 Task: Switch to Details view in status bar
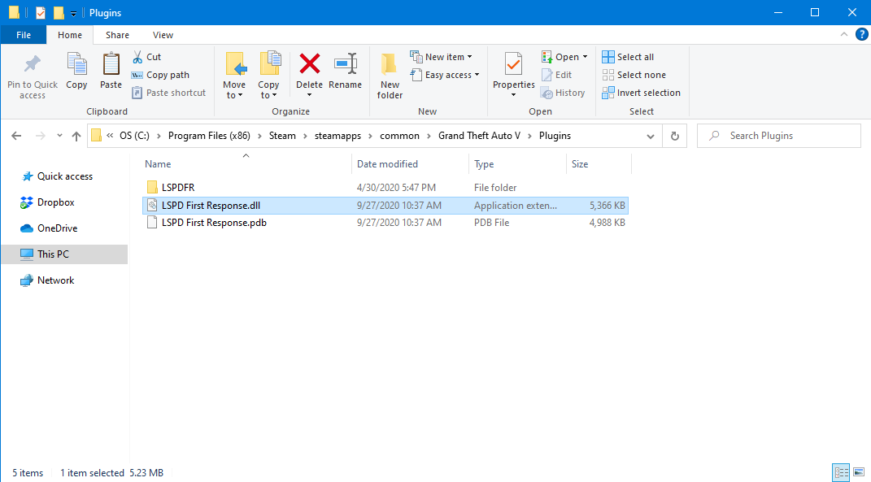point(842,472)
